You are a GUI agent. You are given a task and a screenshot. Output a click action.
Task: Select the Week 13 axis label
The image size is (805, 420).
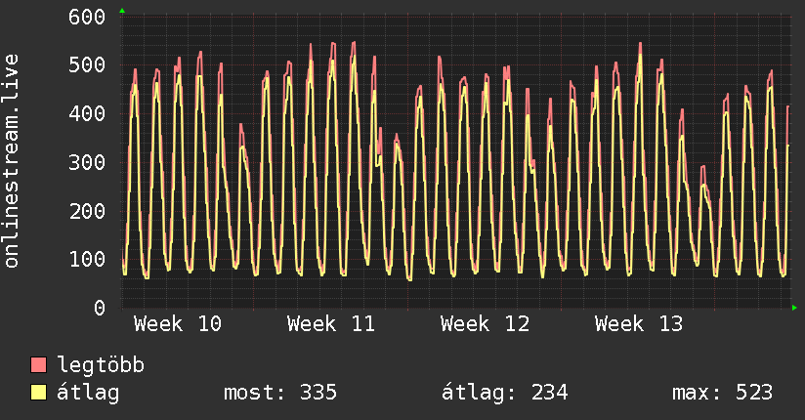[639, 324]
